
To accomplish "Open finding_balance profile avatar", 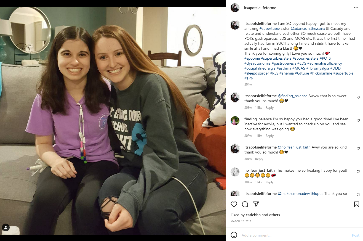I will [x=235, y=121].
